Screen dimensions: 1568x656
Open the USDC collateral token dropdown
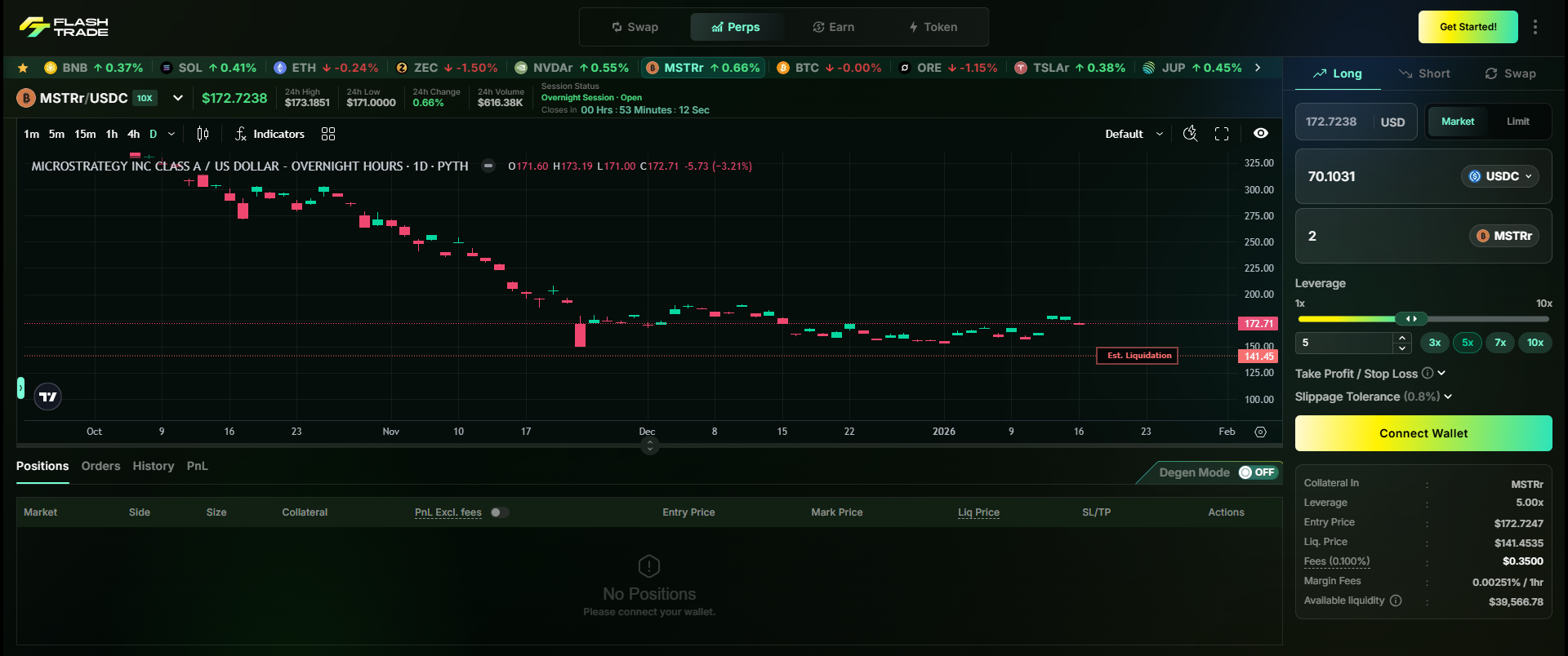(1499, 176)
